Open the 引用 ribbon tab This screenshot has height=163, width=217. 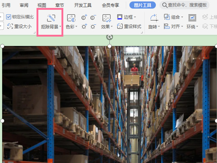[x=6, y=5]
